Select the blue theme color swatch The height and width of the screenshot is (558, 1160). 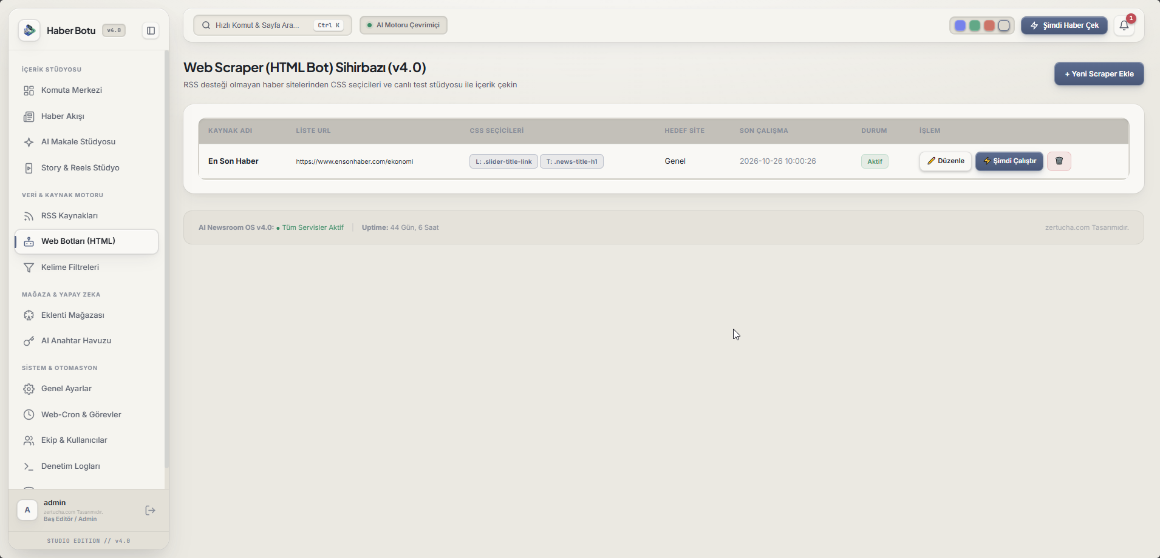point(960,25)
